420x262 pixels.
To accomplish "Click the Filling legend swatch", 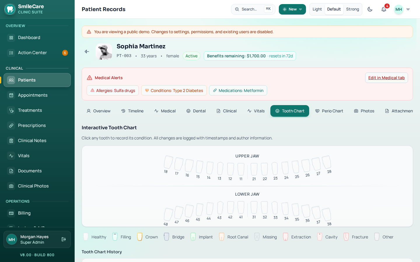I will 115,237.
